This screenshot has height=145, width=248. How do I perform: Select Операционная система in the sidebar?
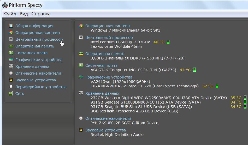coord(38,33)
